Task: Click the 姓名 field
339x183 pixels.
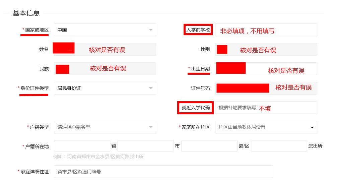Action: click(105, 49)
